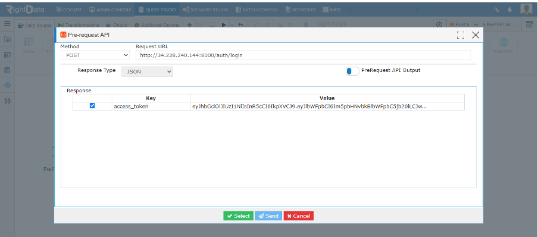Click the Fixed Width source icon
This screenshot has height=237, width=538.
point(503,46)
